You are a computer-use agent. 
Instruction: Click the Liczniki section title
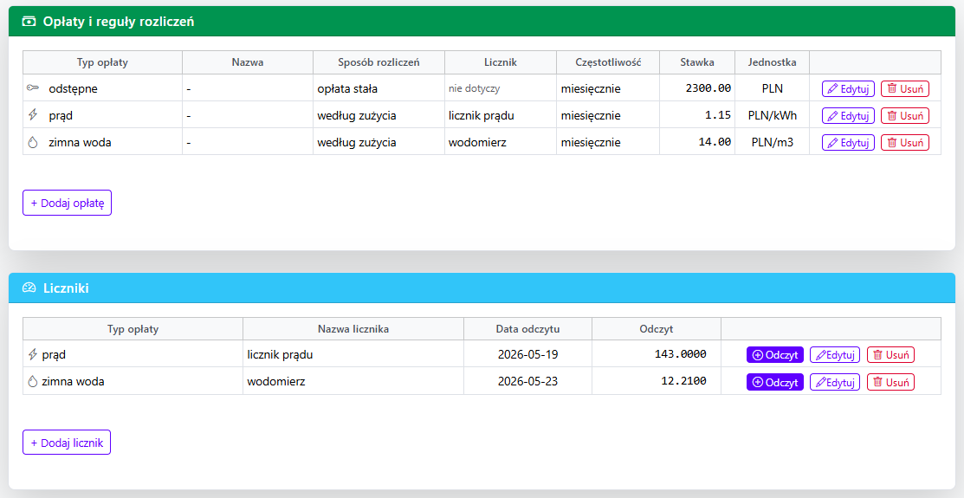(66, 288)
